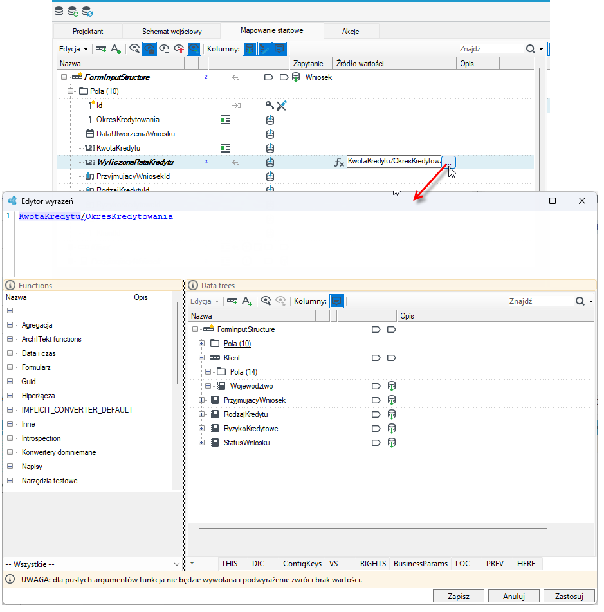Image resolution: width=604 pixels, height=612 pixels.
Task: Click the Anuluj button
Action: [x=514, y=597]
